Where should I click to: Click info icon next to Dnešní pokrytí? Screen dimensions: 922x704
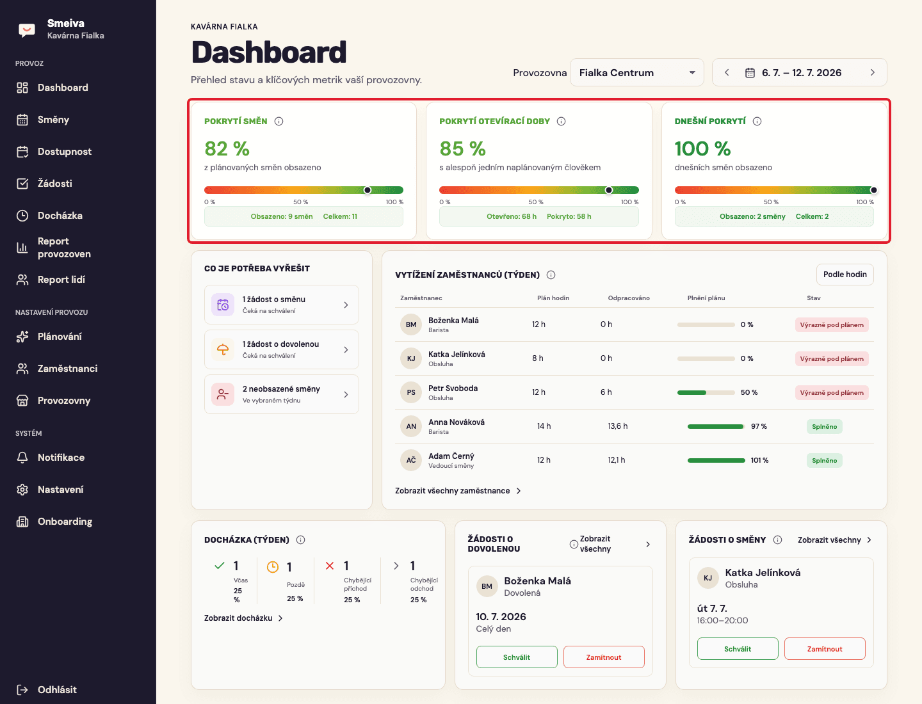[x=757, y=122]
